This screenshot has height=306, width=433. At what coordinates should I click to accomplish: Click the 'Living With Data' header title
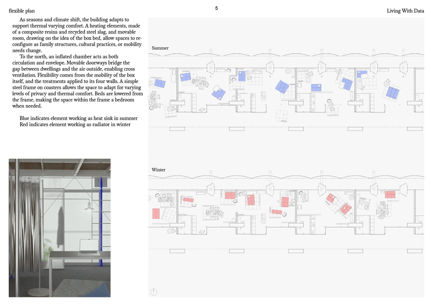point(405,11)
